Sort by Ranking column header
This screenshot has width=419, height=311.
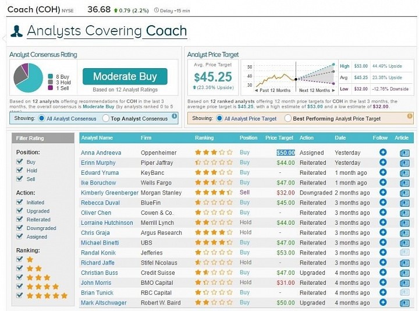[x=204, y=137]
